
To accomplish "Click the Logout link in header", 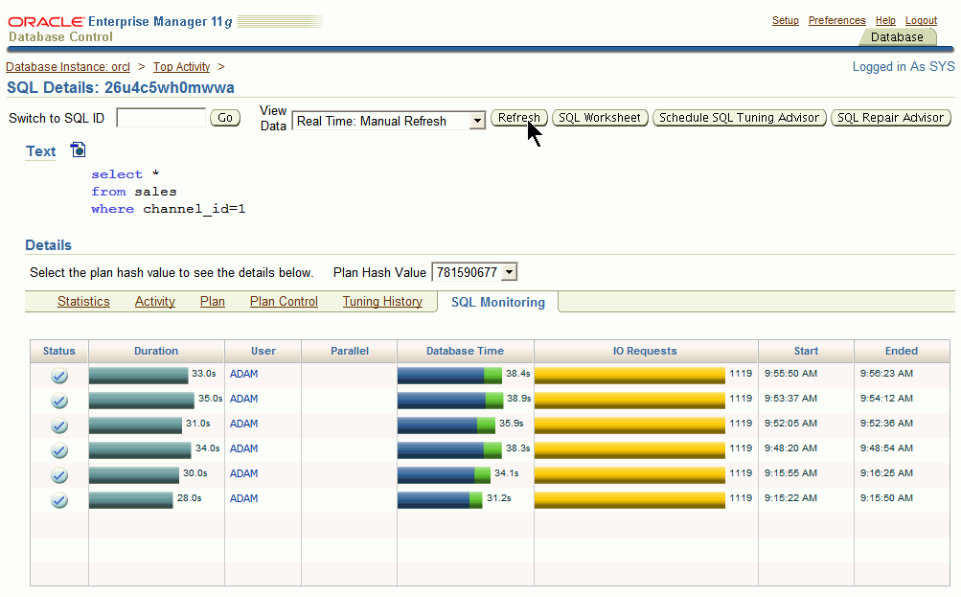I will coord(921,20).
